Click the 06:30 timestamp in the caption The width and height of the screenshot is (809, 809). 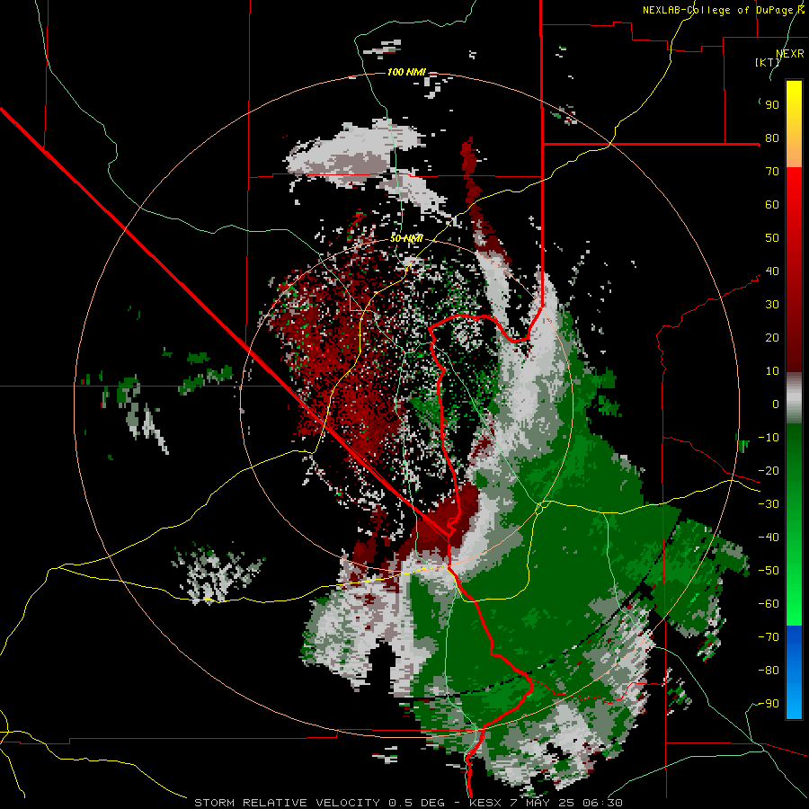coord(602,803)
